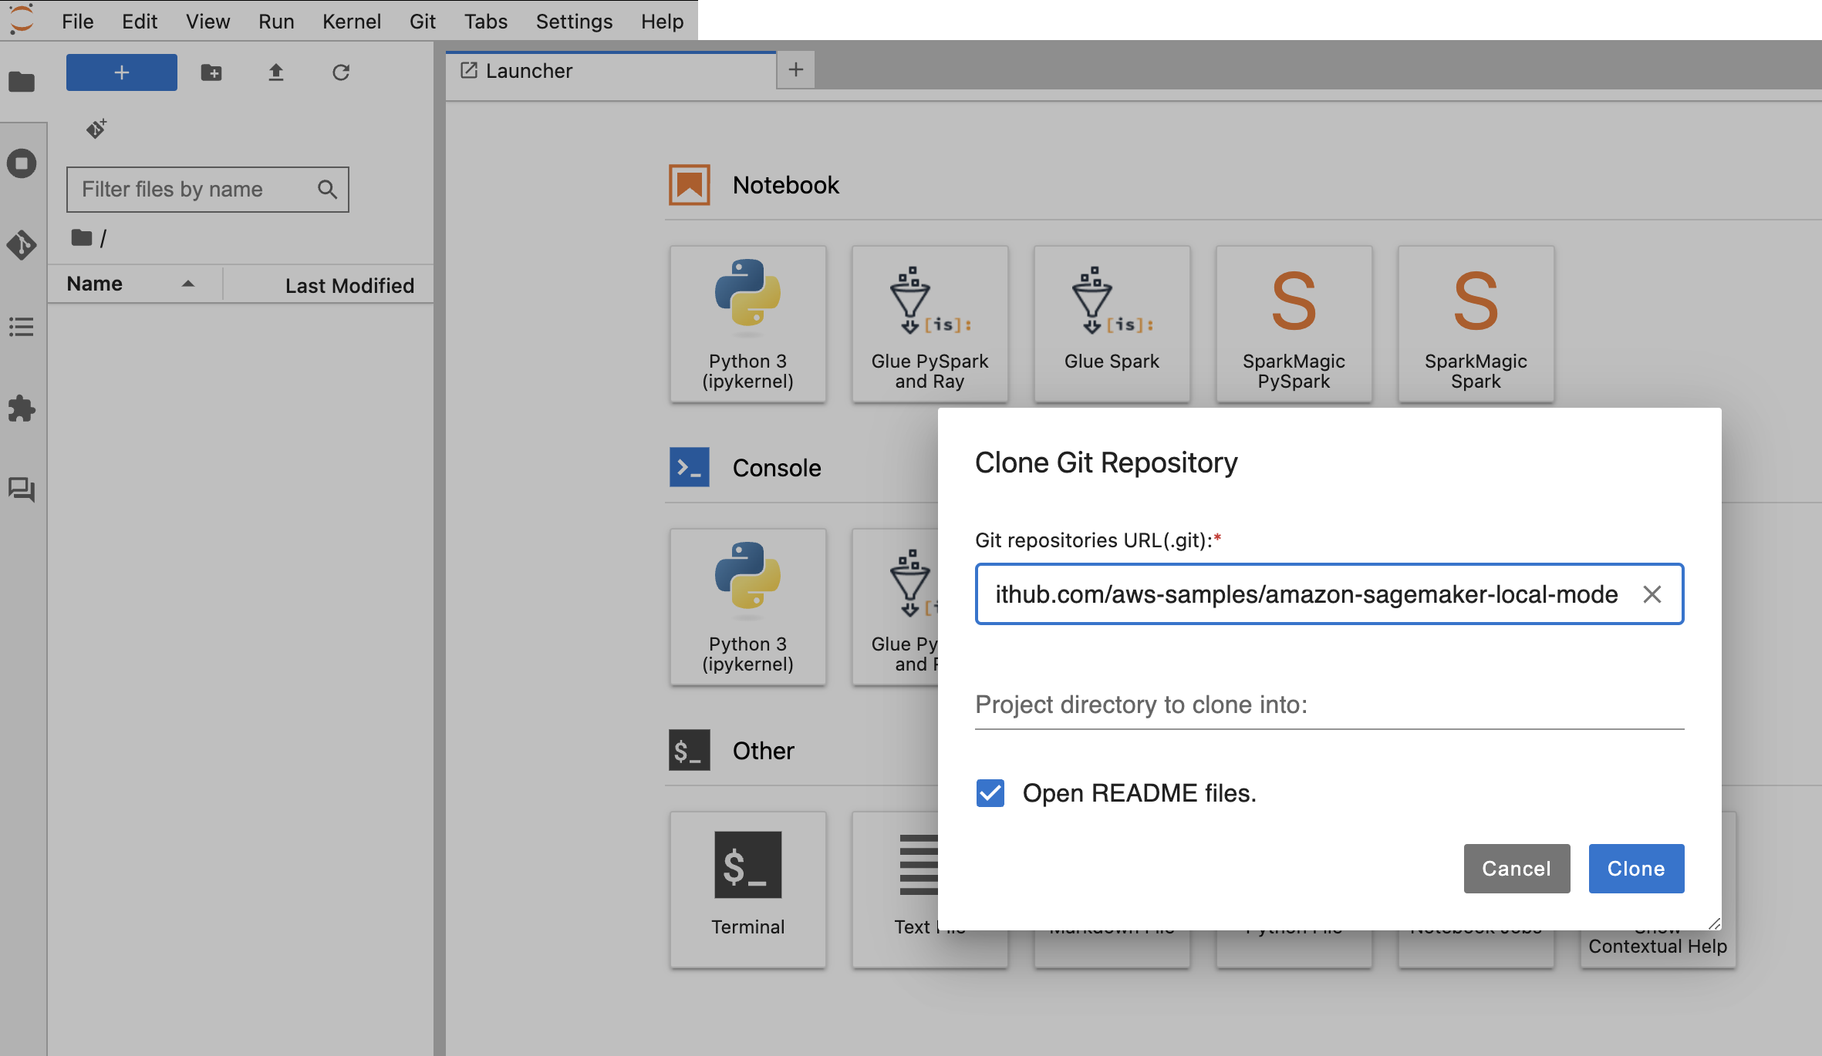
Task: Open the Git sidebar panel
Action: point(22,245)
